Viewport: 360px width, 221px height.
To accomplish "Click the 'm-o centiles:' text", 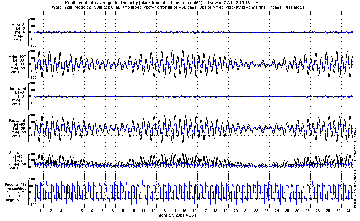I will pyautogui.click(x=16, y=188).
